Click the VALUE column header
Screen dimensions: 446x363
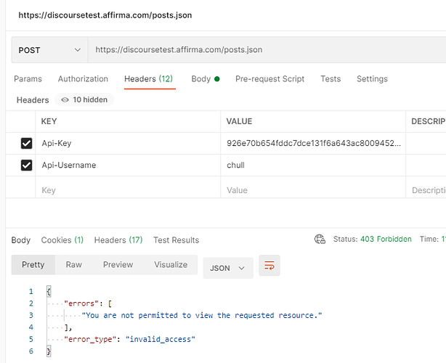(x=239, y=121)
